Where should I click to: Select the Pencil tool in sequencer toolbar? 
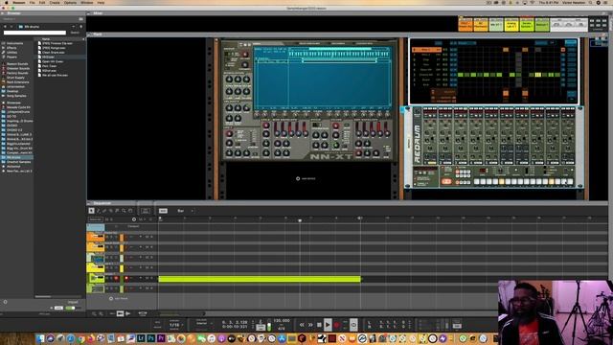click(x=98, y=211)
